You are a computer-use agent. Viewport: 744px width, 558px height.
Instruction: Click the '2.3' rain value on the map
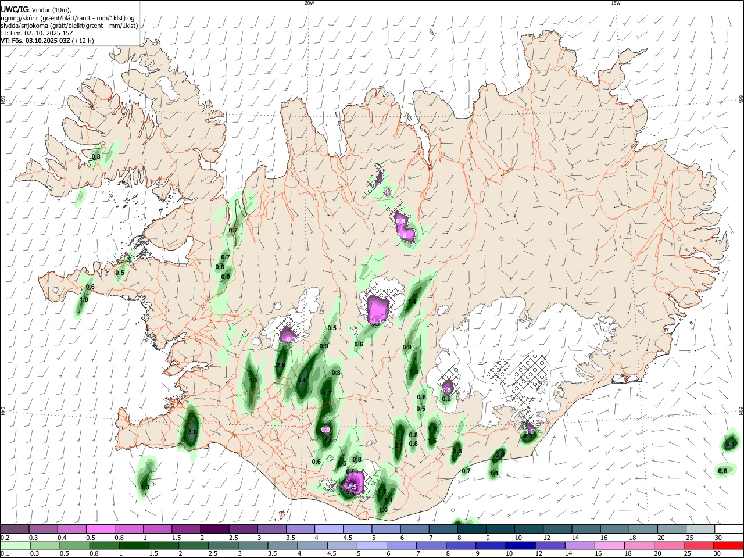457,451
